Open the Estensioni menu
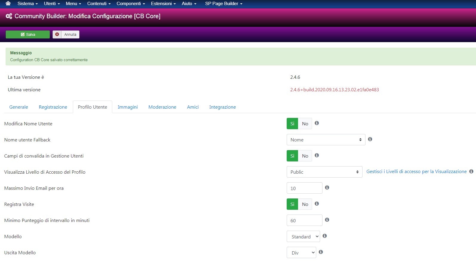This screenshot has height=262, width=476. [x=163, y=4]
